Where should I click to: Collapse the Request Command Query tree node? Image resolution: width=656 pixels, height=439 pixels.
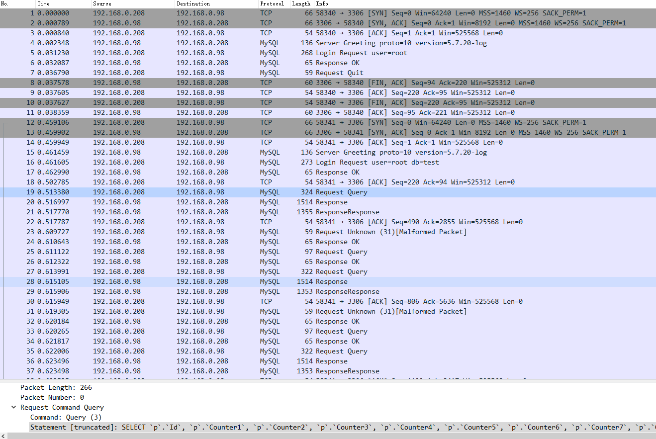coord(13,407)
